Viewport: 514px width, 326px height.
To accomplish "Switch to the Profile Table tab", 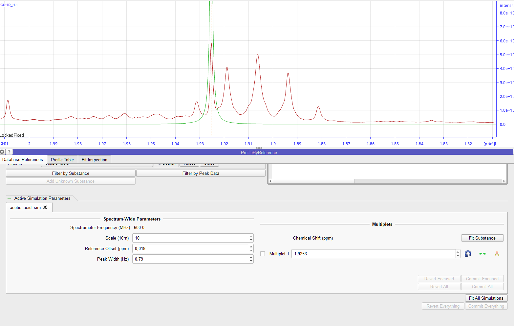I will point(62,160).
